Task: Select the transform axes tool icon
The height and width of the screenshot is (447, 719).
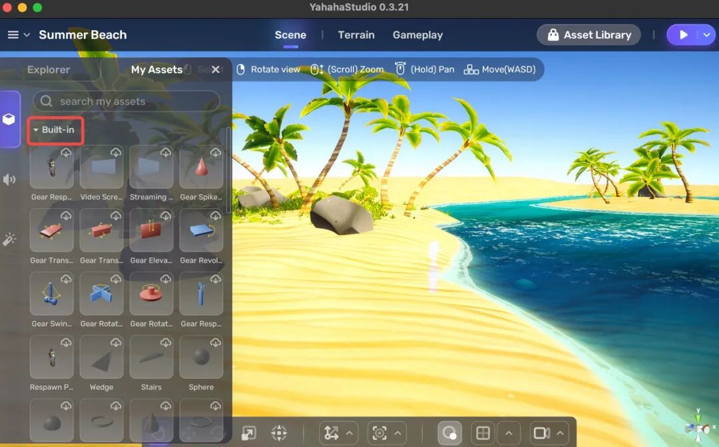Action: point(331,433)
